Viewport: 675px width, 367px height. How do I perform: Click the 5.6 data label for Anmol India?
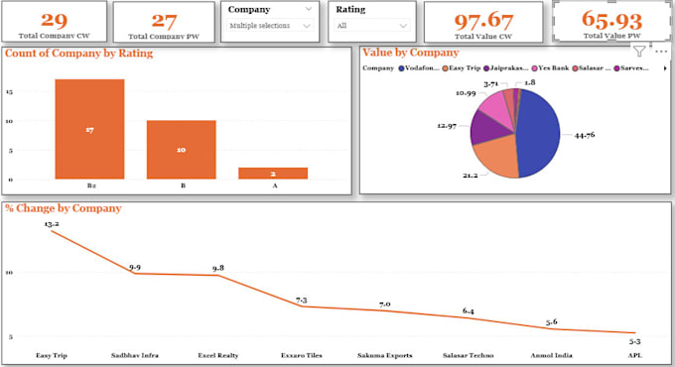click(552, 321)
